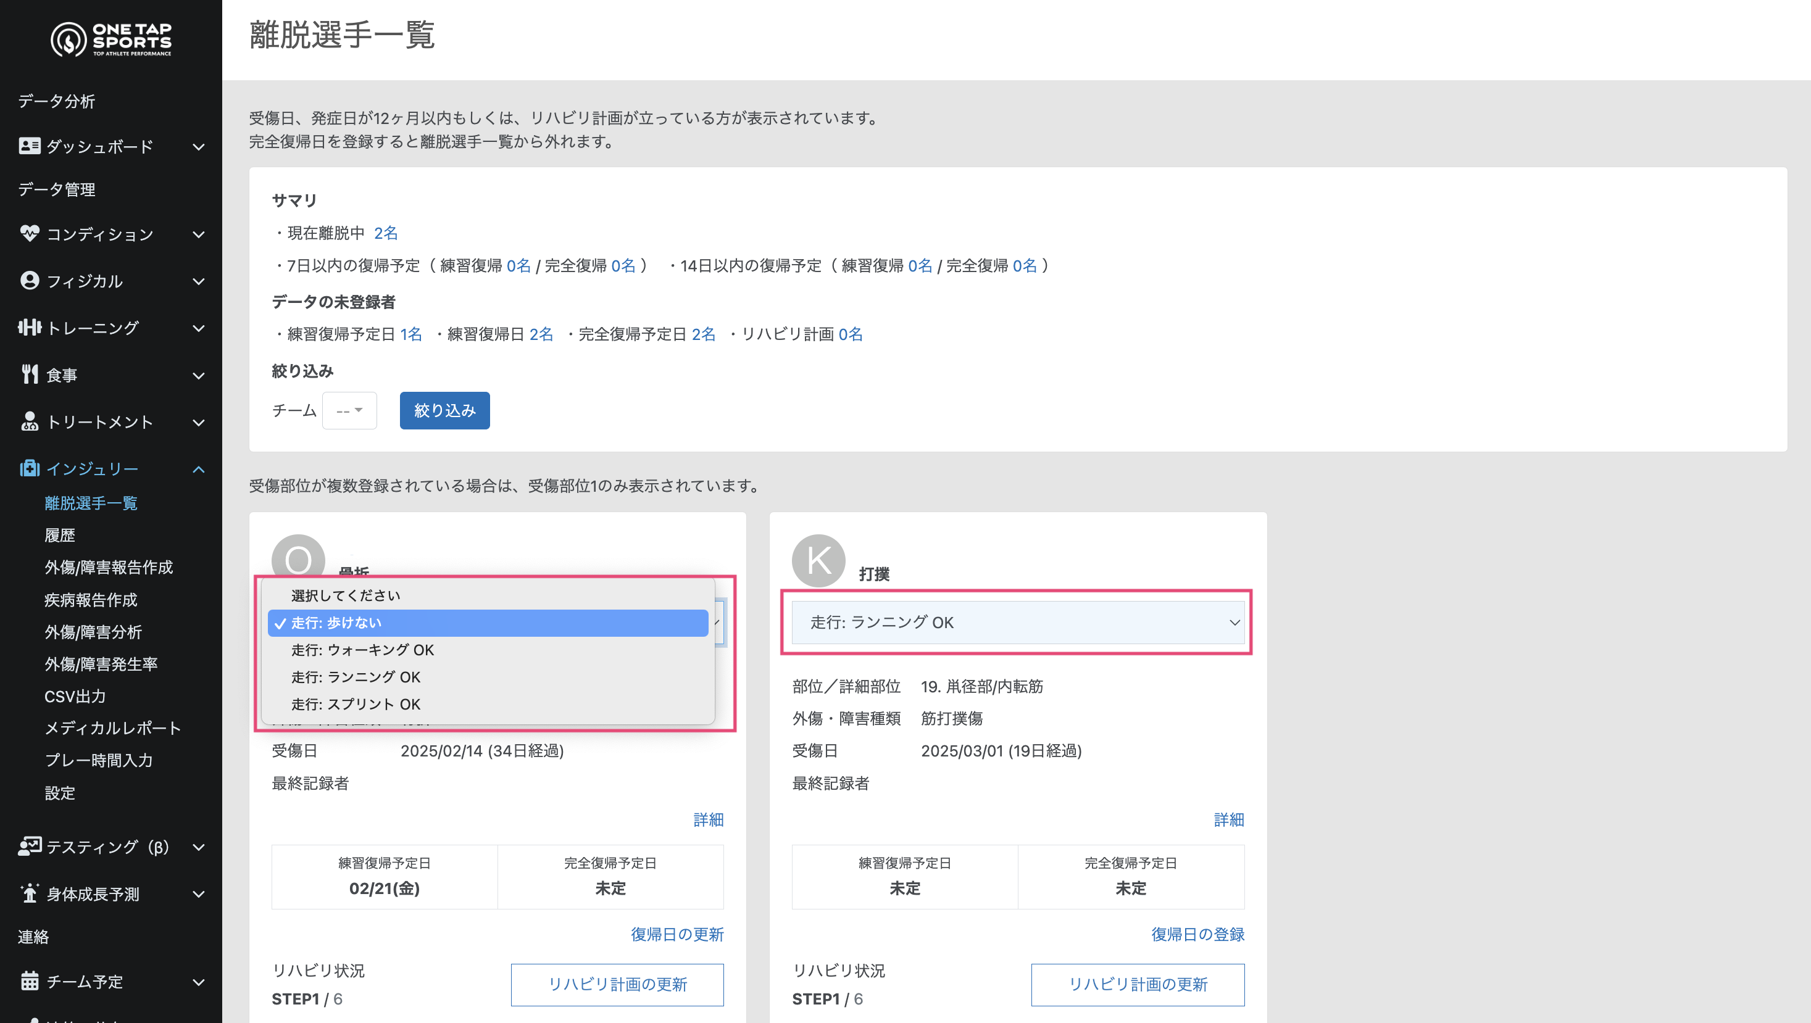1811x1023 pixels.
Task: Click the Training dumbbell icon
Action: [x=29, y=327]
